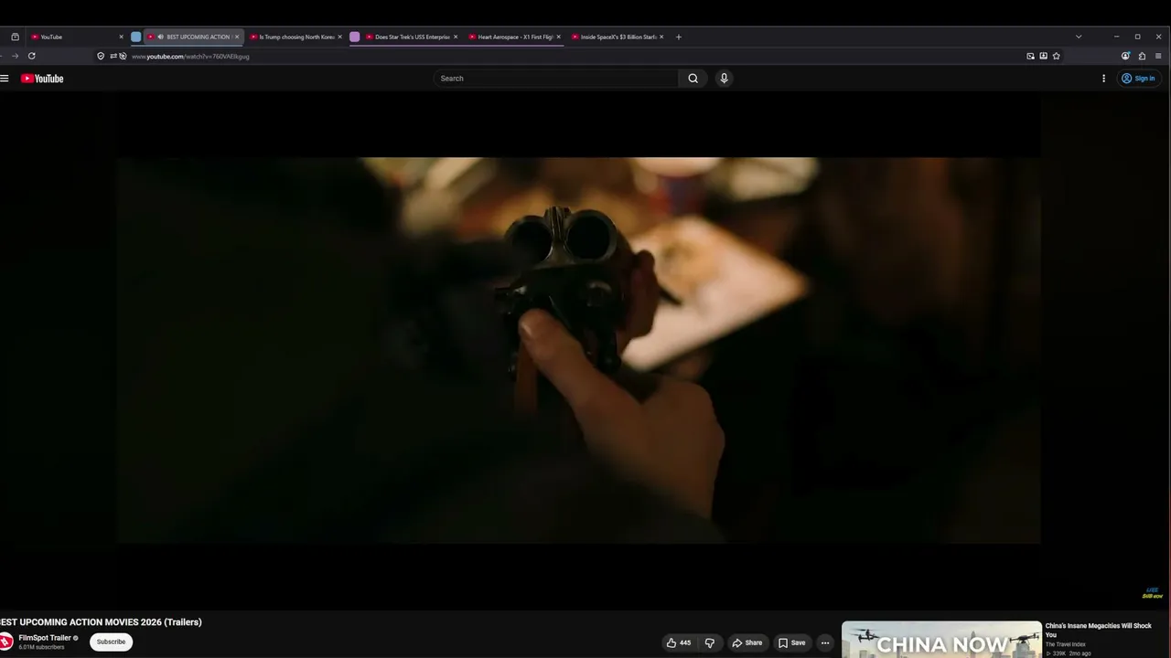Subscribe to FilmSpot Trailer channel
This screenshot has width=1171, height=658.
pos(111,642)
